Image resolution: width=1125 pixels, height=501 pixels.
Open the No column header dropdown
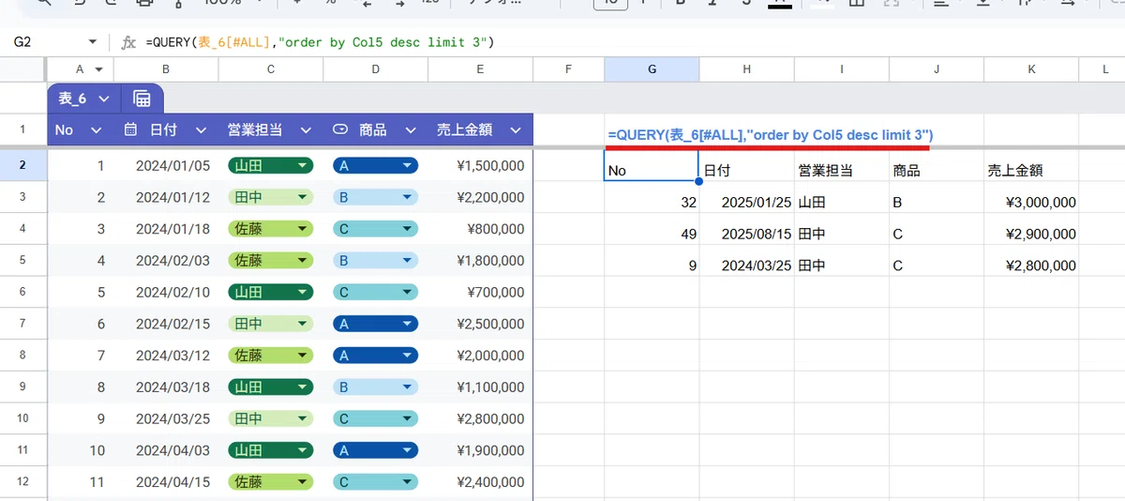[x=96, y=130]
